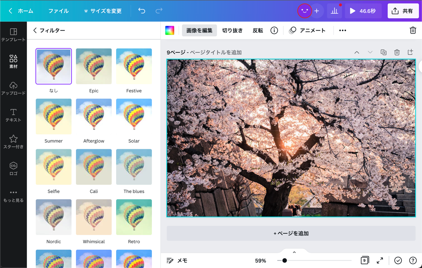This screenshot has width=422, height=268.
Task: Apply the Cali filter
Action: (94, 167)
